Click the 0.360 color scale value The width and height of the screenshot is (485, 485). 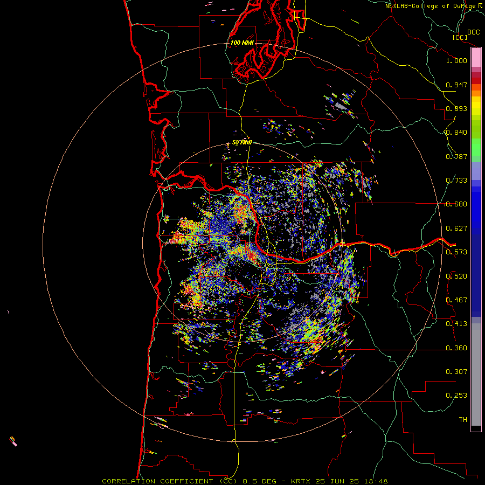pyautogui.click(x=456, y=348)
